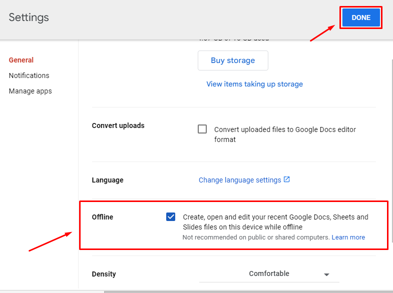
Task: Open View items taking up storage link
Action: [254, 84]
